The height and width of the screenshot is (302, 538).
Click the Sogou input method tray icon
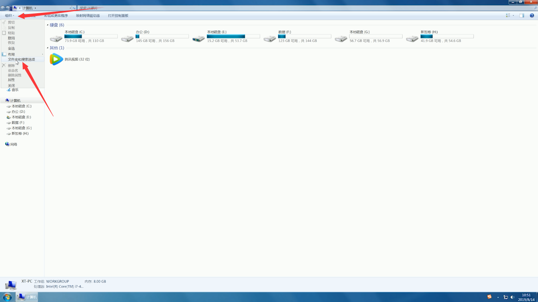489,297
